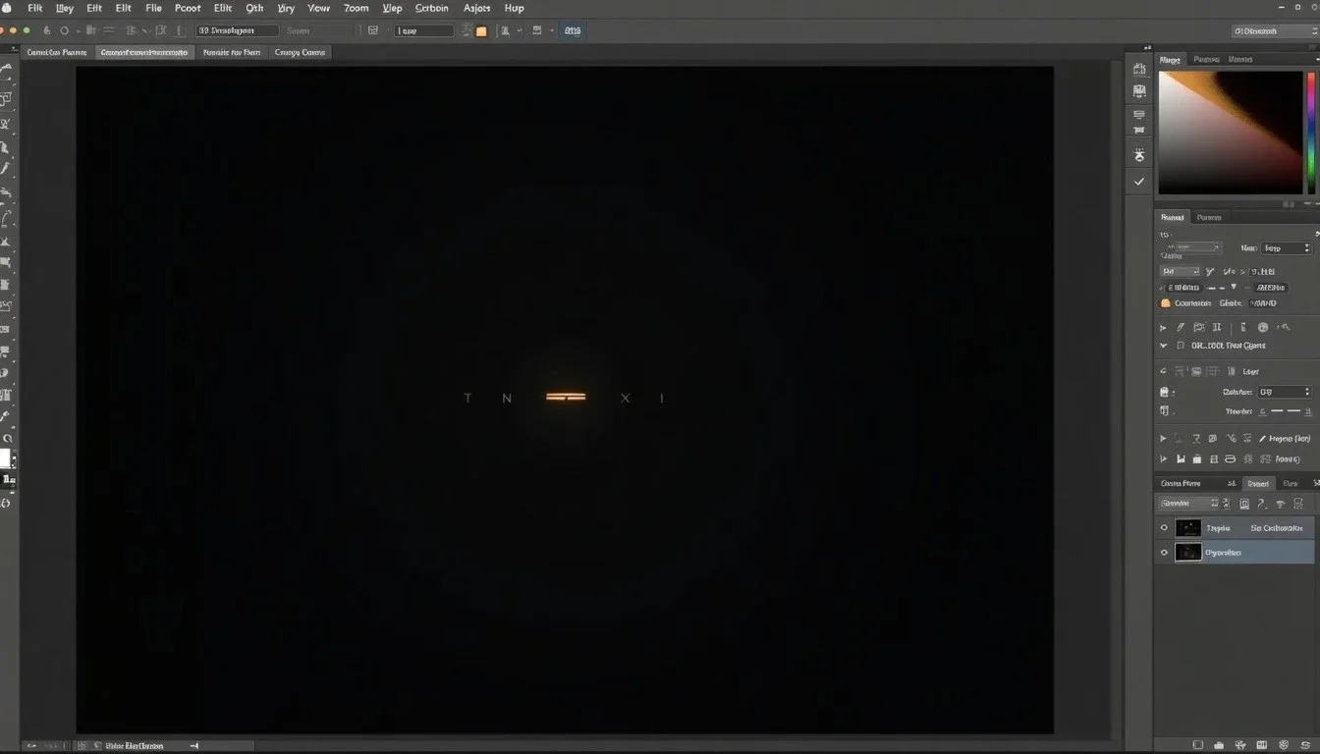Click the top layer's thumbnail in the layers panel
1320x754 pixels.
(1188, 528)
